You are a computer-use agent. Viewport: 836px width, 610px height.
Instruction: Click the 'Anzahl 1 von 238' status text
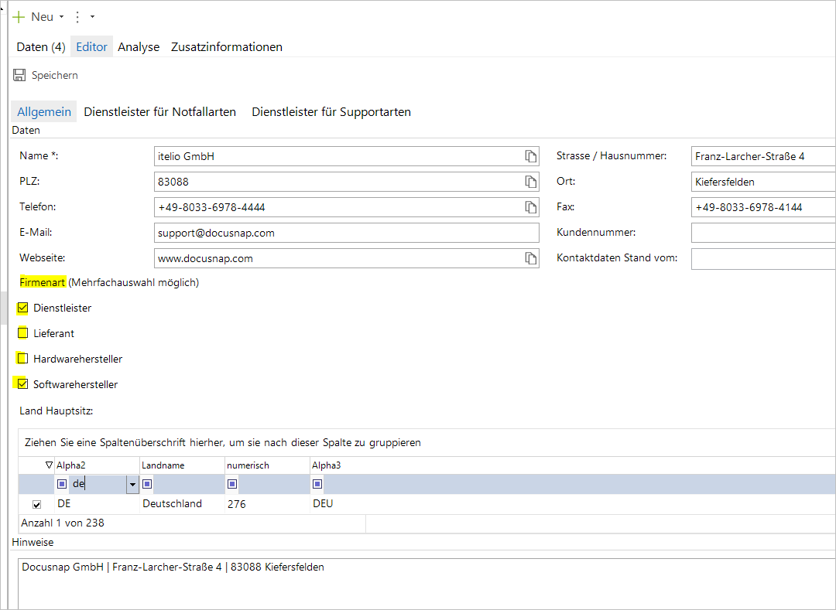[x=63, y=523]
